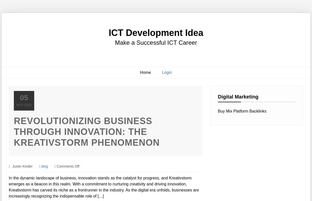Click the author name Justin Kinder
The width and height of the screenshot is (312, 201).
coord(22,166)
